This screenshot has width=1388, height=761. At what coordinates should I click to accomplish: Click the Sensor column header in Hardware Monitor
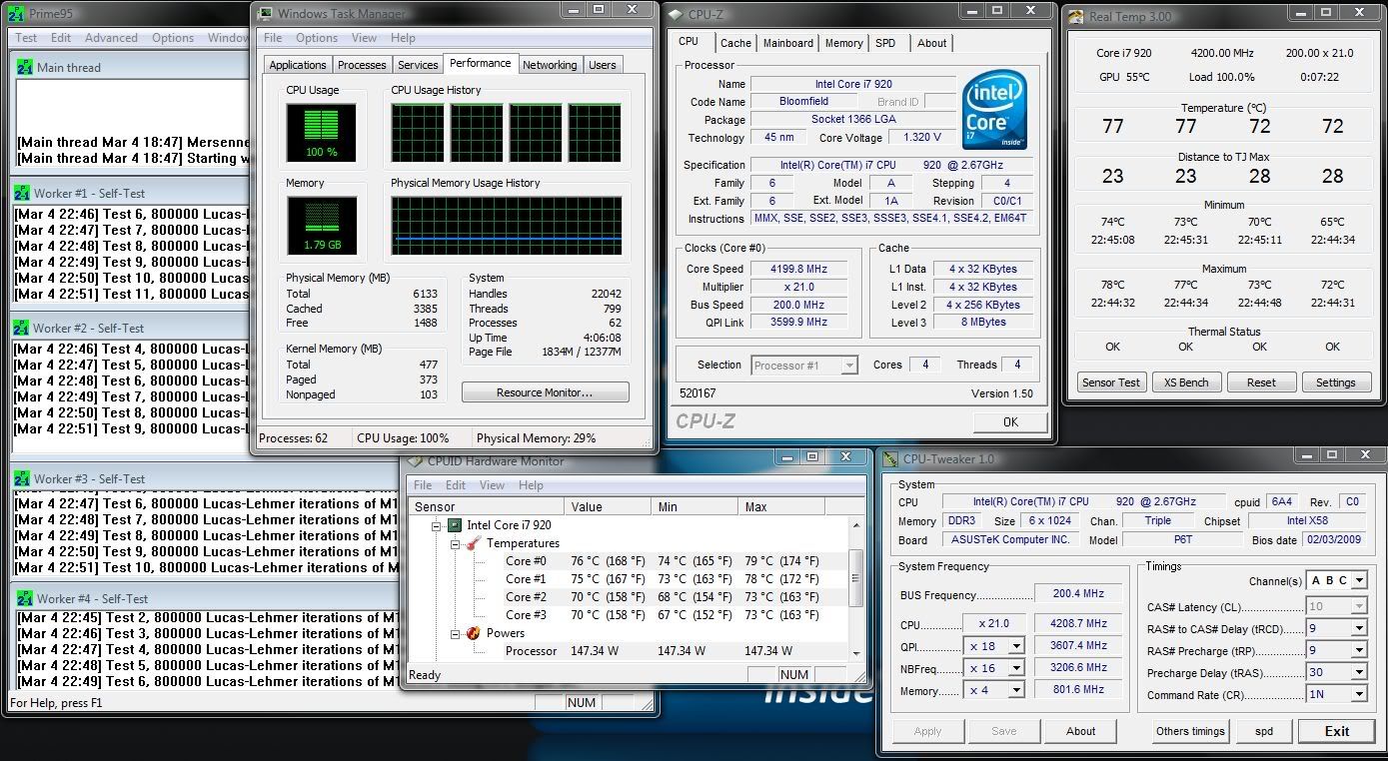487,506
